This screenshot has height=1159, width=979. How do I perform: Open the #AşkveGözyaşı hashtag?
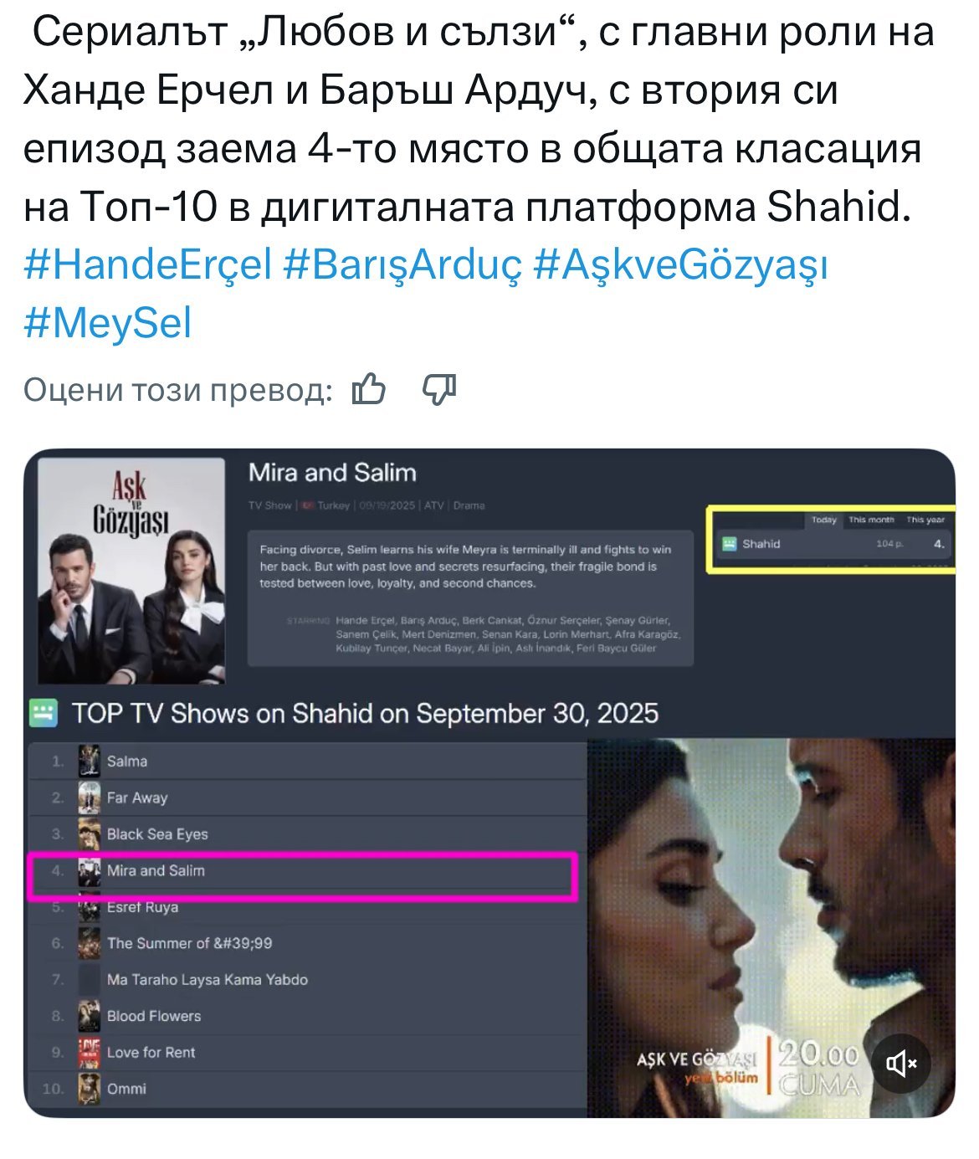pos(680,265)
